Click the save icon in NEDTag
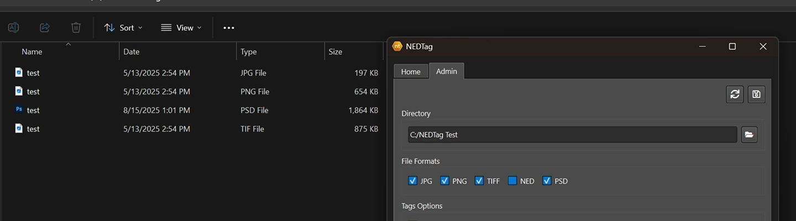 click(x=756, y=94)
